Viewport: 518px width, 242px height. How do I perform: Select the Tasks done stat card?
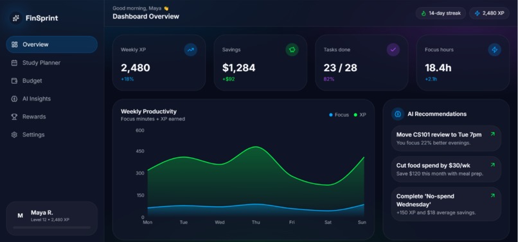coord(361,63)
